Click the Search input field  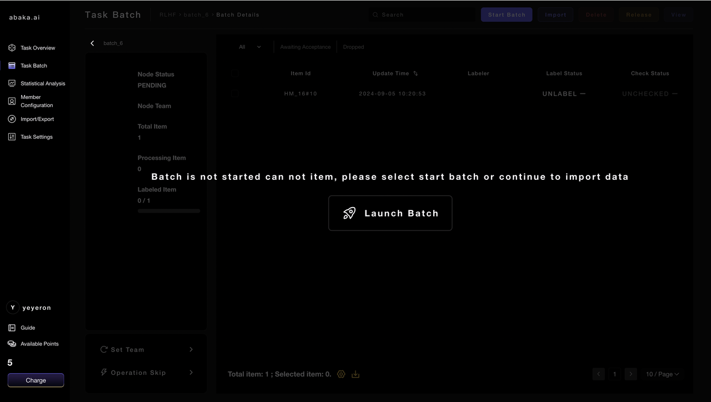pos(422,15)
